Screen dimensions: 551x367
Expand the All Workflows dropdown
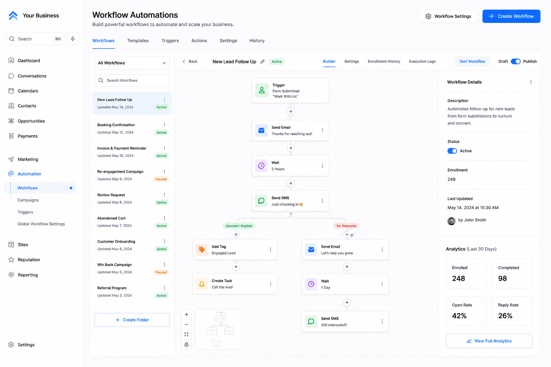[132, 63]
